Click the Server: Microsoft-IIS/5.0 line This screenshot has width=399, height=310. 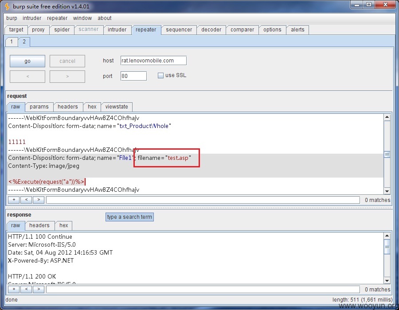point(42,245)
